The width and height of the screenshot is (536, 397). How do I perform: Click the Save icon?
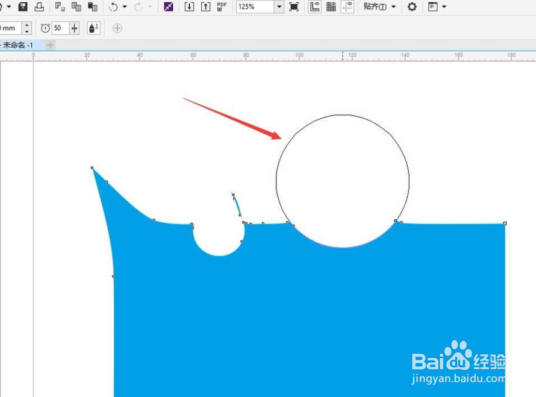[x=23, y=7]
